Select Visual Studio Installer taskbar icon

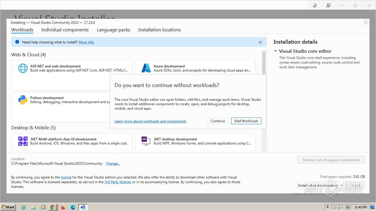[x=83, y=207]
